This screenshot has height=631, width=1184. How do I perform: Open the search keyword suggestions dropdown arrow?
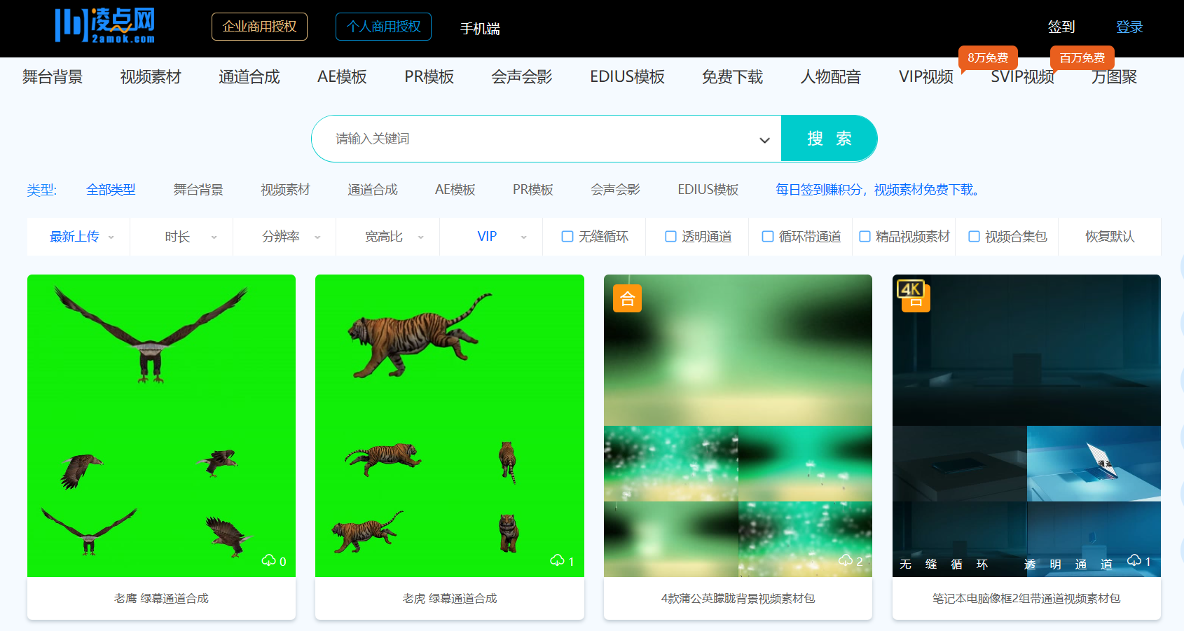coord(764,139)
